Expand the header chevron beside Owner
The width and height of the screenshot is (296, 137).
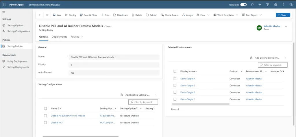286,26
